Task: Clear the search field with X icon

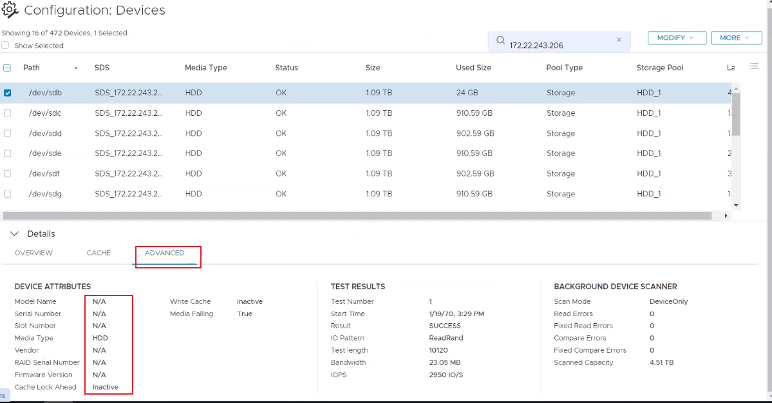Action: [x=619, y=40]
